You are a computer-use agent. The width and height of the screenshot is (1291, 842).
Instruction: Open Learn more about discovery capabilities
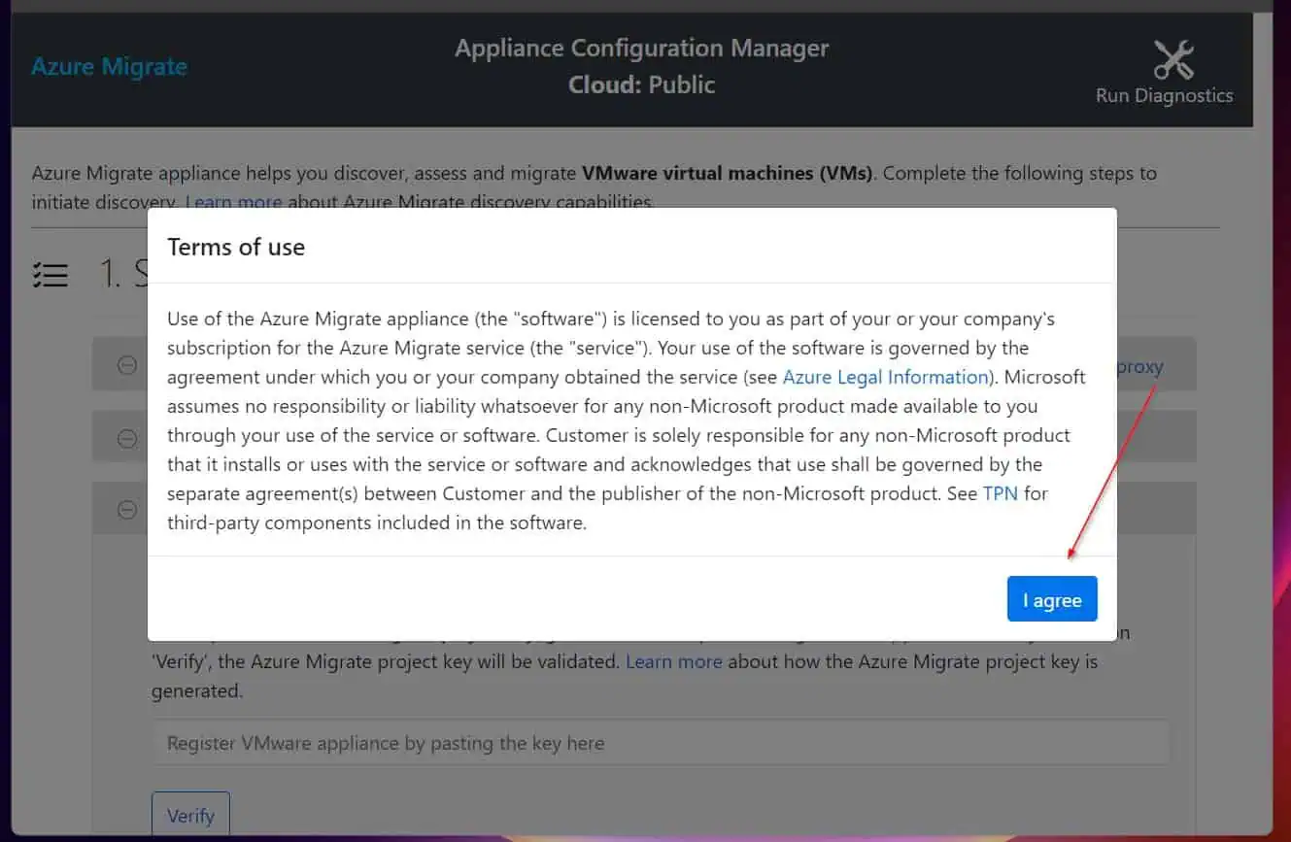pyautogui.click(x=233, y=202)
